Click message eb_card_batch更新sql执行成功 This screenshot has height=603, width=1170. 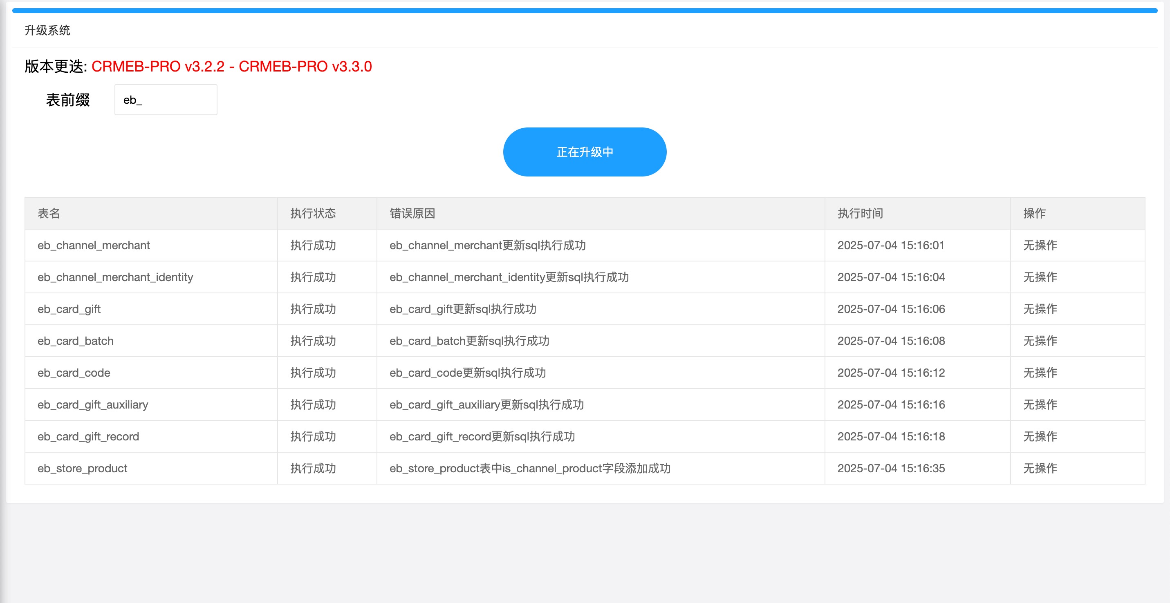[x=470, y=341]
